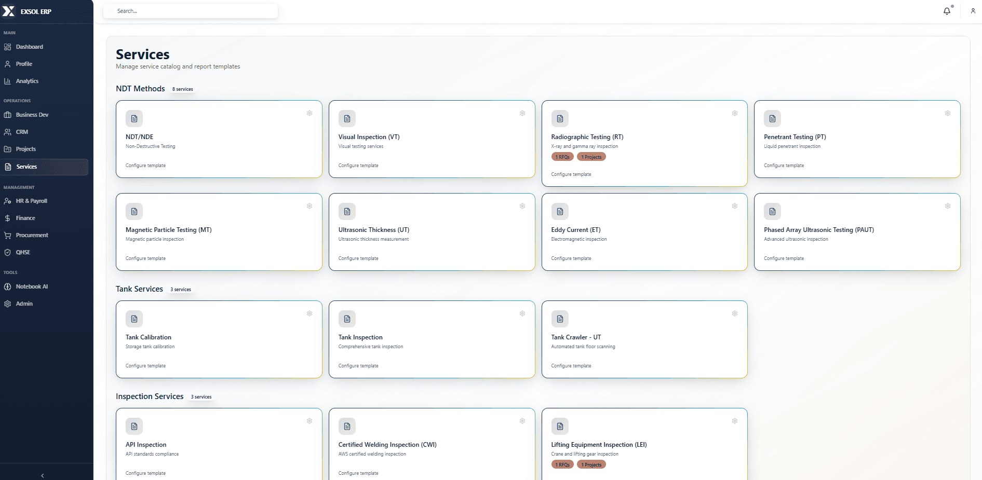Go to Dashboard in sidebar
Viewport: 982px width, 480px height.
click(44, 47)
